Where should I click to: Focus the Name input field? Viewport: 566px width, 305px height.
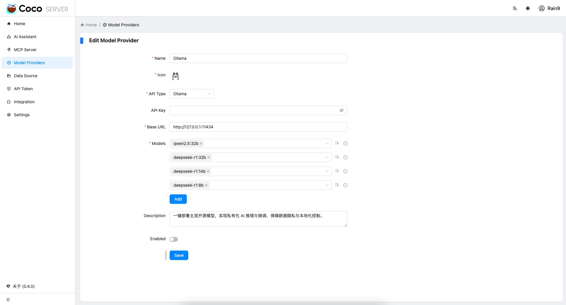click(258, 58)
